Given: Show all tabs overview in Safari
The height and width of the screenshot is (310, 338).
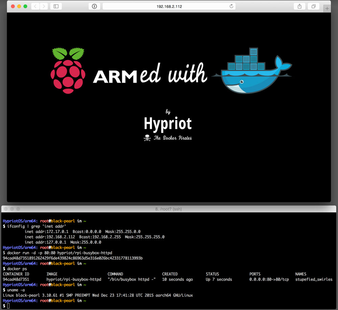Looking at the screenshot, I should point(314,6).
